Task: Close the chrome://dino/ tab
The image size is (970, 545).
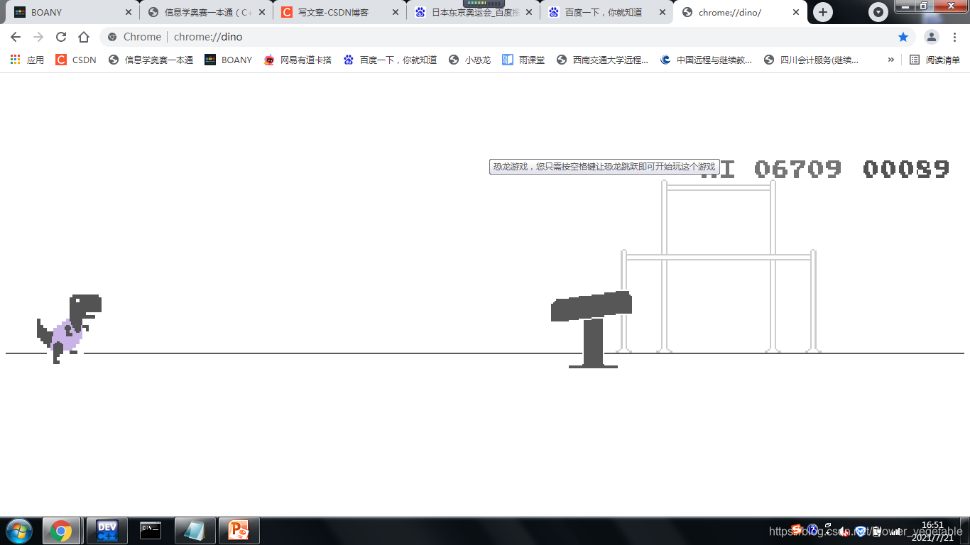Action: click(x=796, y=12)
